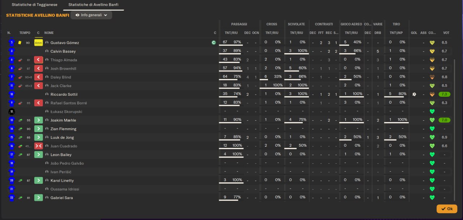Sort by the ASS column header
Image resolution: width=463 pixels, height=220 pixels.
tap(423, 33)
